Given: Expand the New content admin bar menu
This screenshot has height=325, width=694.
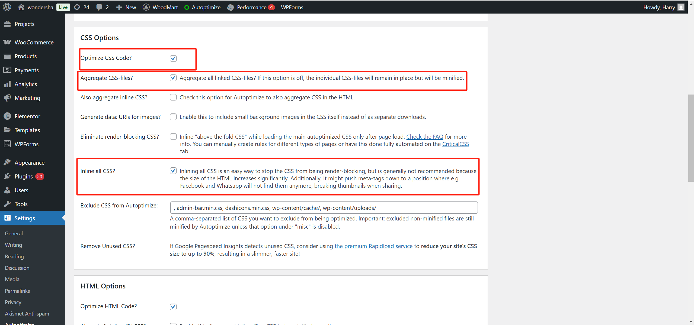Looking at the screenshot, I should point(126,7).
